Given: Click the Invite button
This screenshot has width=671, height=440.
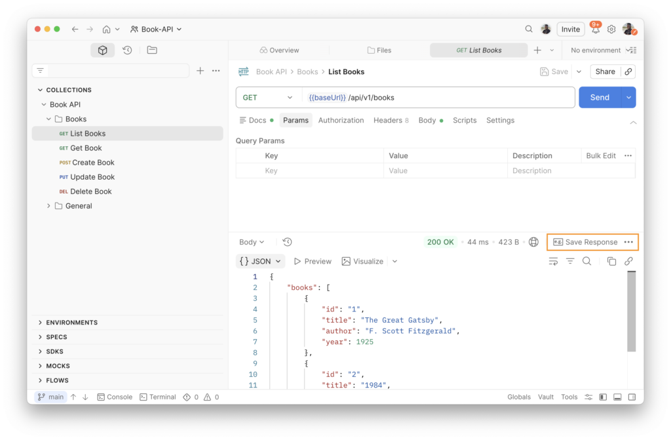Looking at the screenshot, I should (x=571, y=29).
